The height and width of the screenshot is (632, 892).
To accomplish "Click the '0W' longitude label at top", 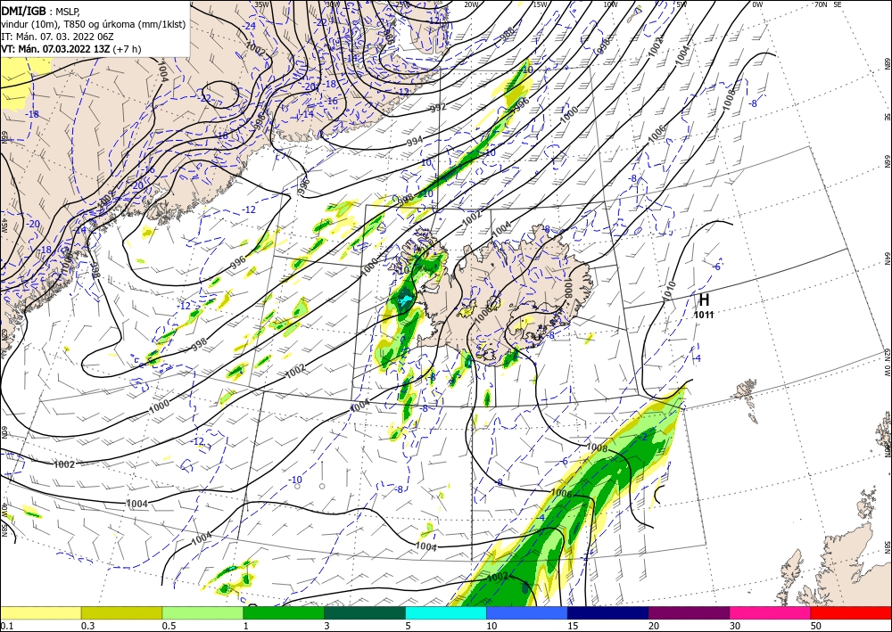I will point(757,4).
